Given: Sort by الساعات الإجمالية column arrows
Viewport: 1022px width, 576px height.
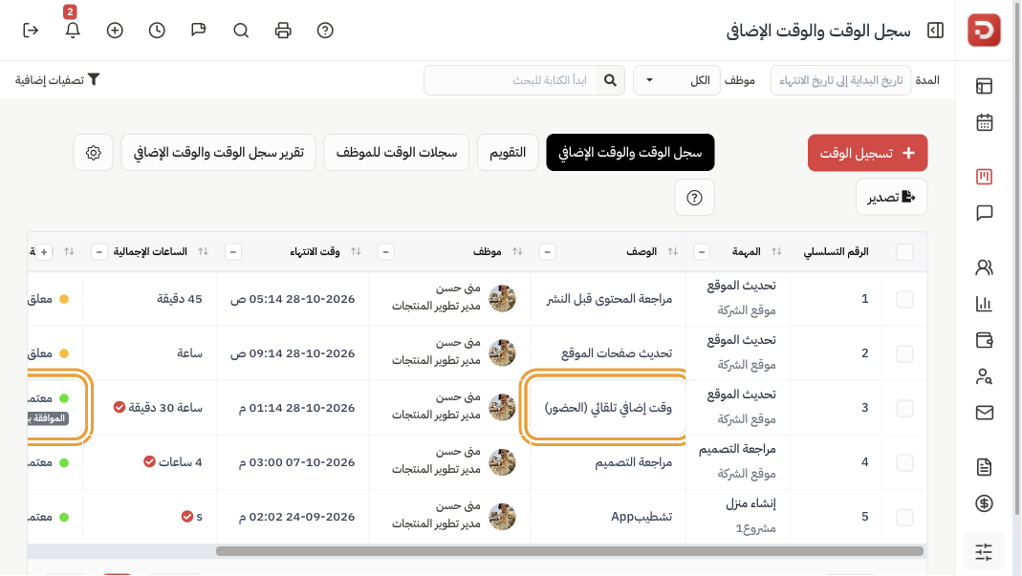Looking at the screenshot, I should (204, 251).
